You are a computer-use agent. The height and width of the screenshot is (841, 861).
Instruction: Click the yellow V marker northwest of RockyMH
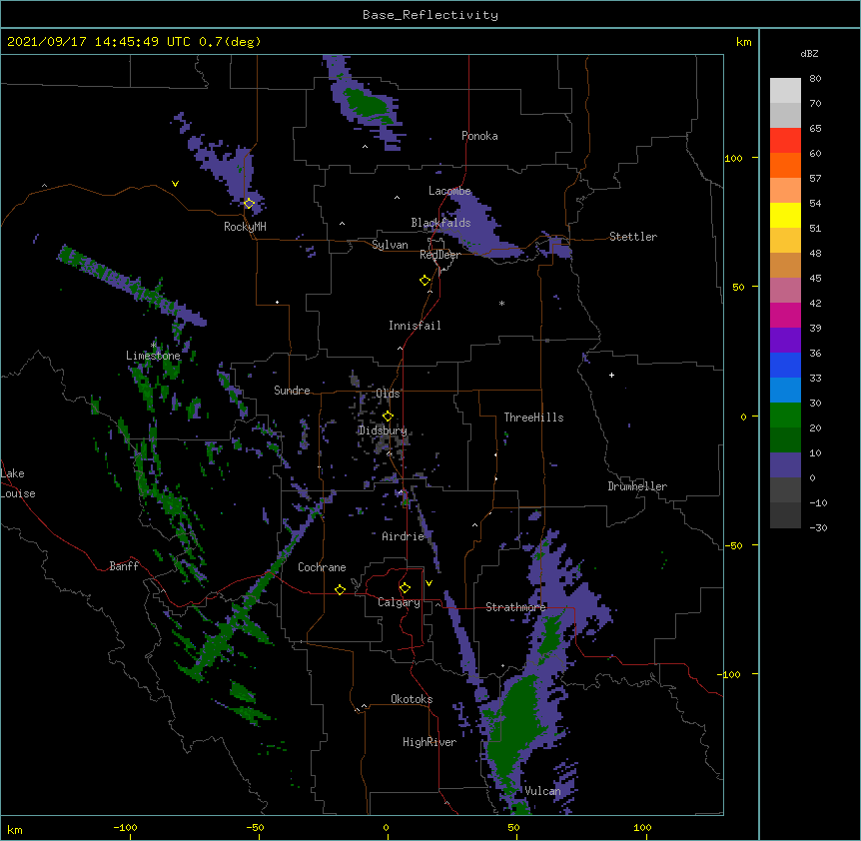pyautogui.click(x=175, y=184)
